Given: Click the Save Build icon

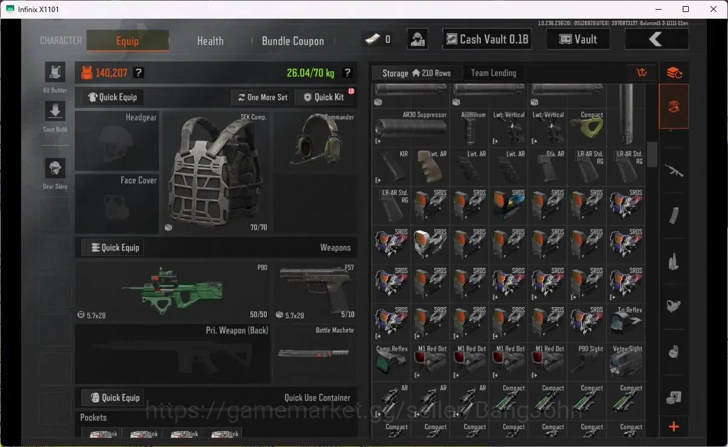Looking at the screenshot, I should pyautogui.click(x=56, y=111).
